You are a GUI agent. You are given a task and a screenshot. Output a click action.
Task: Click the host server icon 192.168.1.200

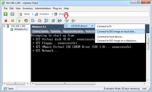(x=8, y=26)
